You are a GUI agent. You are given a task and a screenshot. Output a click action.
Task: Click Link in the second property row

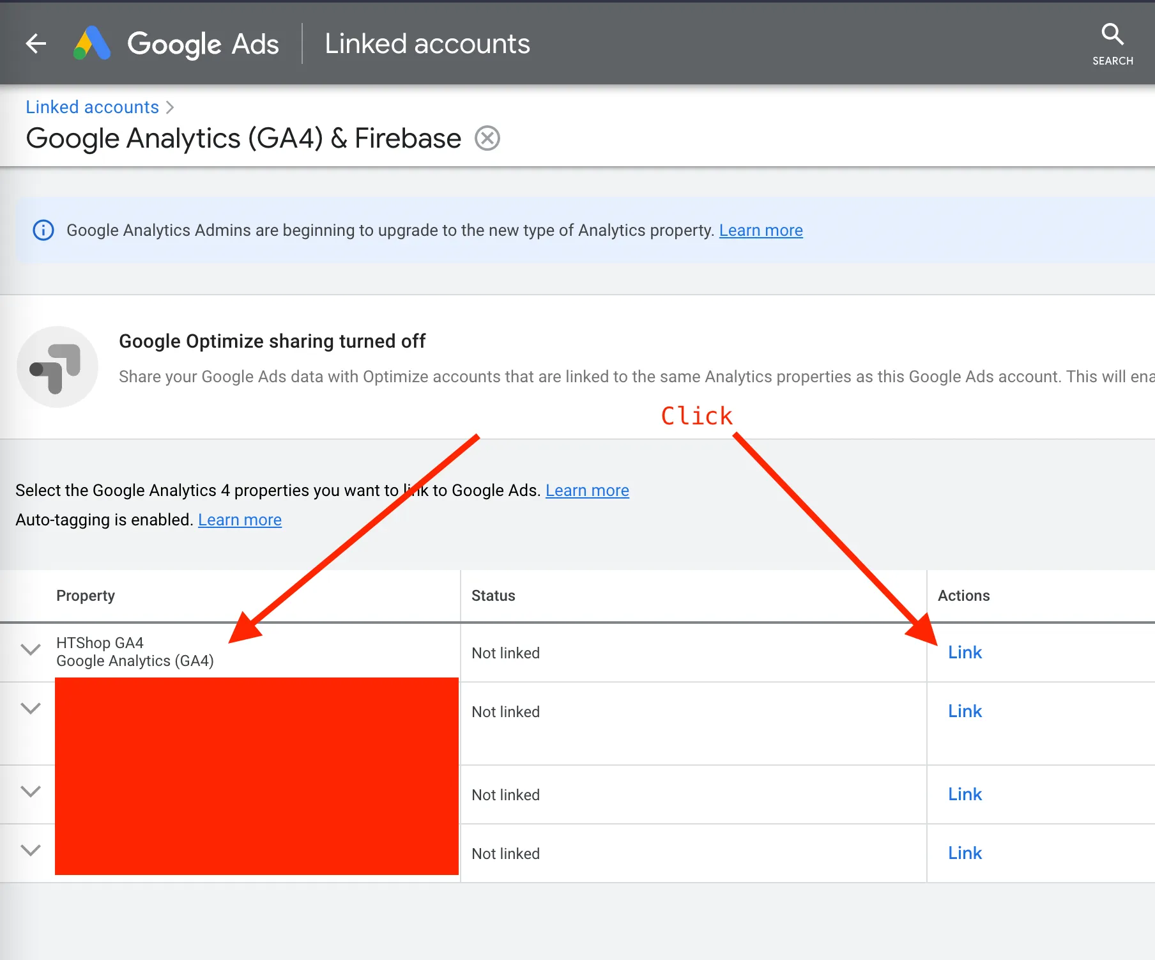965,711
